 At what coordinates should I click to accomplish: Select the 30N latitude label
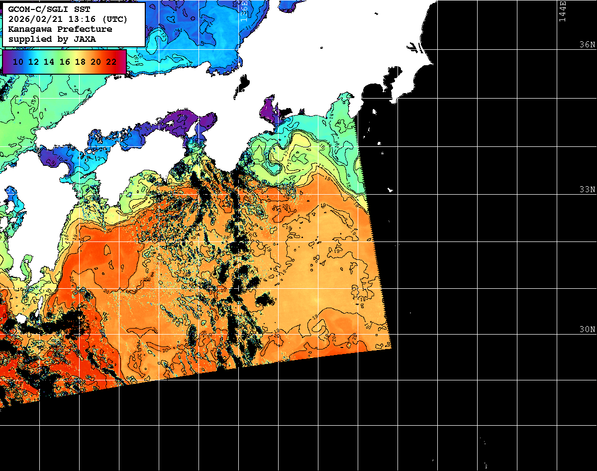click(x=587, y=330)
